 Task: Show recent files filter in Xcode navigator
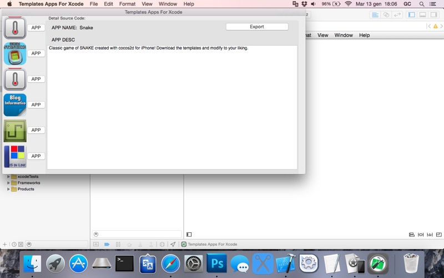14,244
